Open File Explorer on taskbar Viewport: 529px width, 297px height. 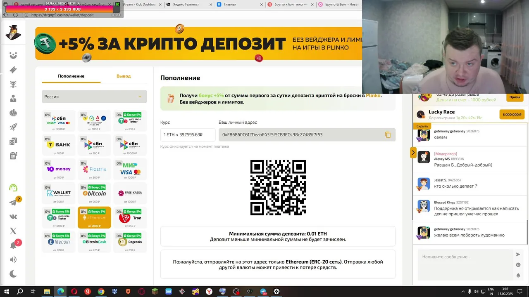pos(47,291)
